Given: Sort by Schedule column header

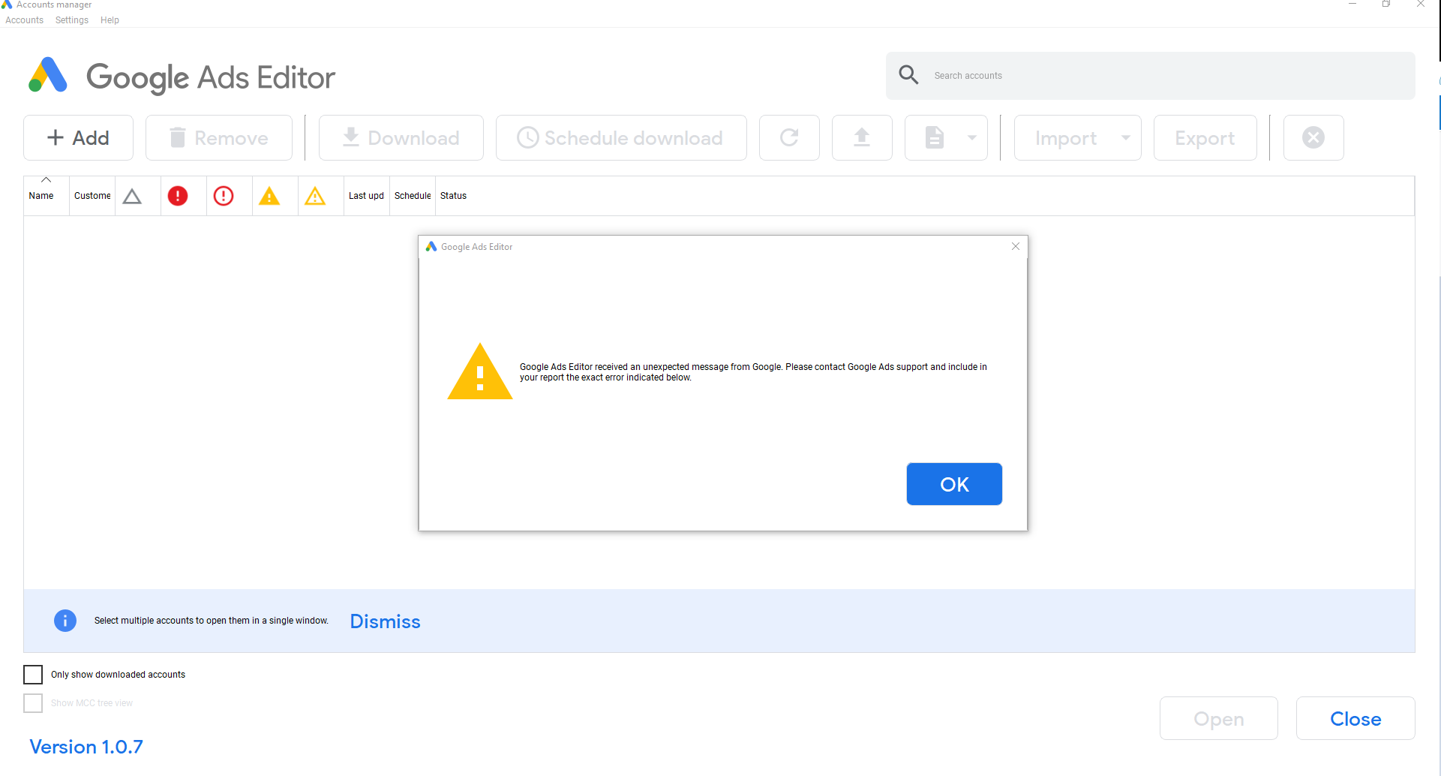Looking at the screenshot, I should tap(413, 196).
